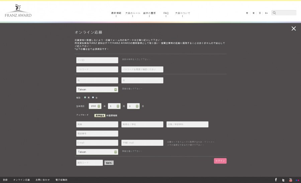Open the 創作の重家 menu item
301x183 pixels.
pos(149,13)
